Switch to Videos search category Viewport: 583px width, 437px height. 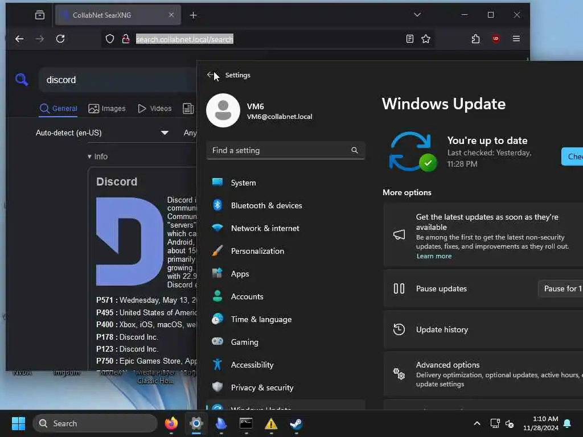pyautogui.click(x=155, y=109)
